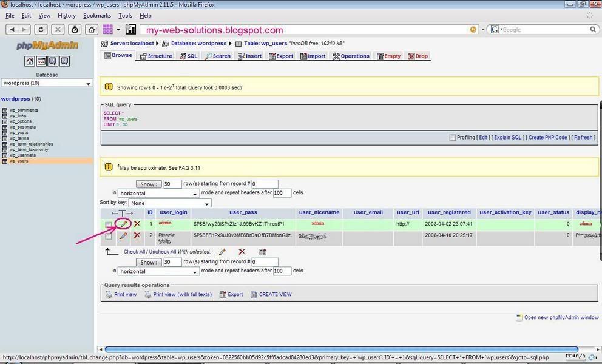Click the lower Show button
This screenshot has width=602, height=364.
pos(149,262)
